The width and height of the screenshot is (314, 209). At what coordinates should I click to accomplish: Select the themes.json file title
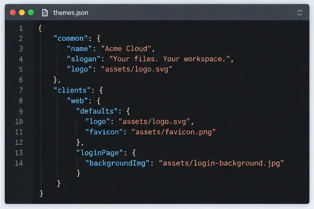[x=70, y=13]
